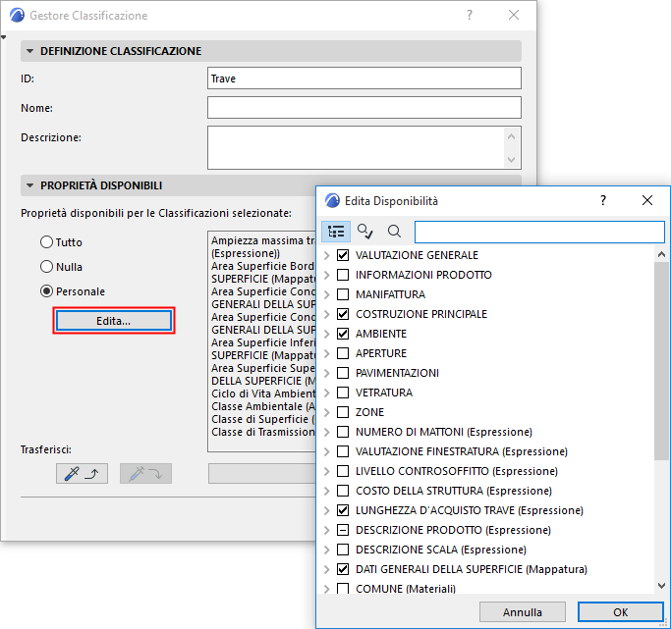
Task: Select 'Classe Ambientale' list entry
Action: (x=262, y=406)
